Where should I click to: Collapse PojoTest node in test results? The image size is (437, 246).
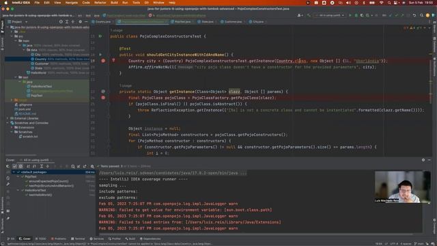pyautogui.click(x=18, y=176)
